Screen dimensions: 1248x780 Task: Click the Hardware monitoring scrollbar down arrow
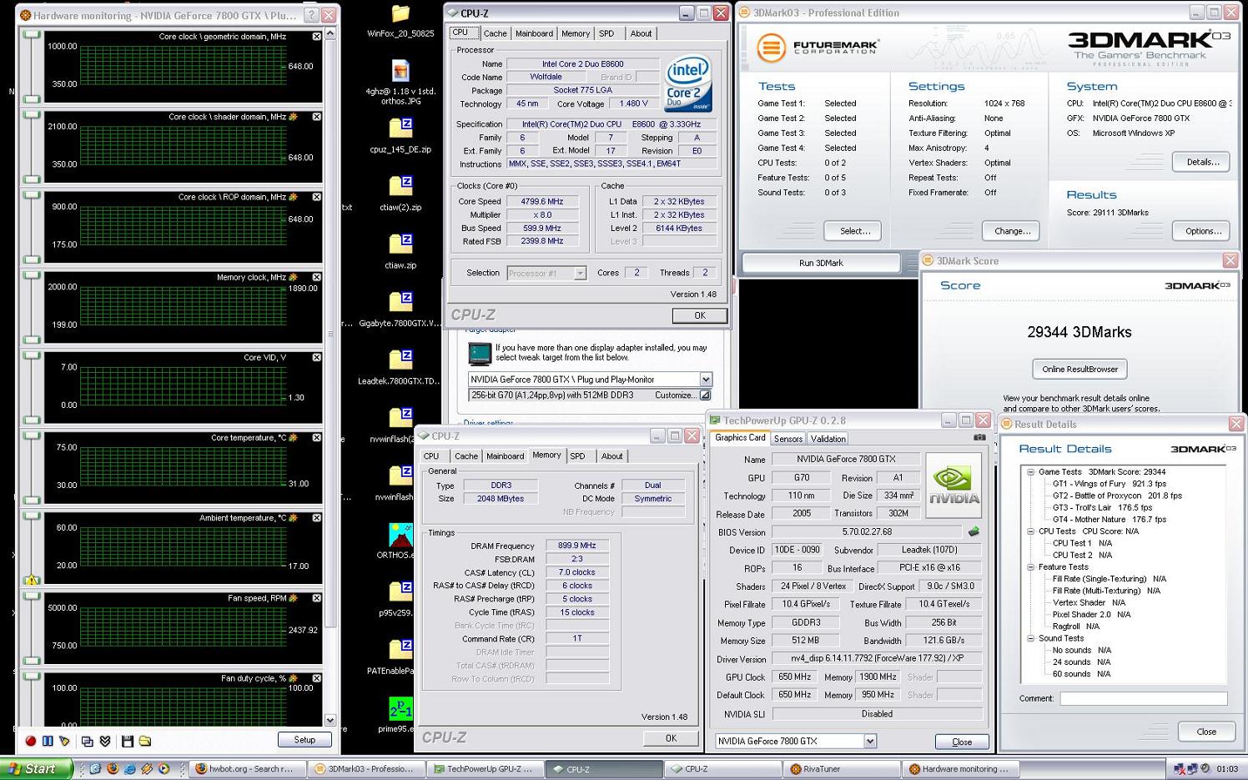[x=330, y=720]
